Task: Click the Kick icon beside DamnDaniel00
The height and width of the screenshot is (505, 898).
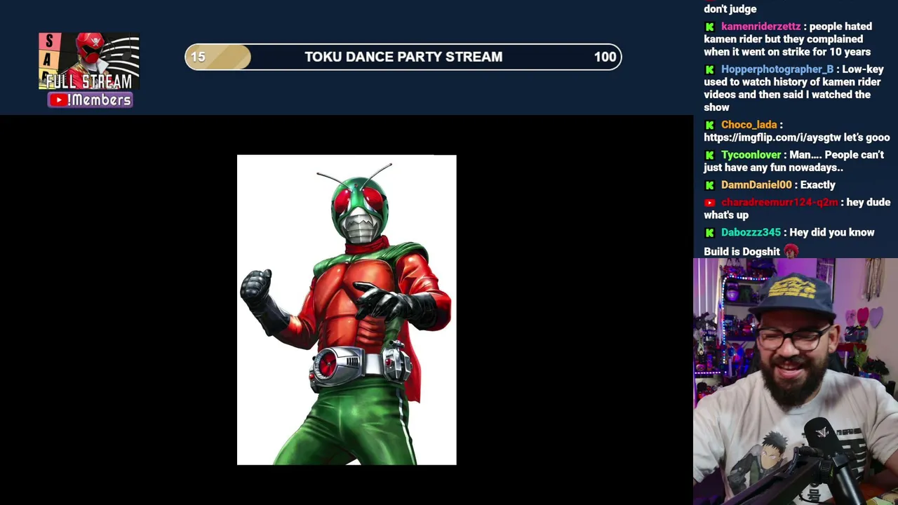Action: (709, 185)
